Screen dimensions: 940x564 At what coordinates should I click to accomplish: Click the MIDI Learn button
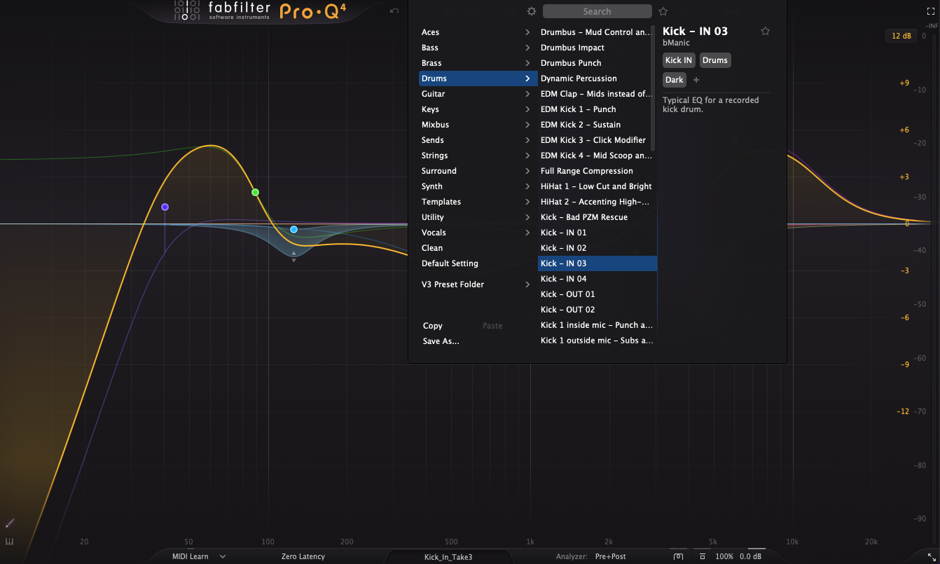pos(191,556)
